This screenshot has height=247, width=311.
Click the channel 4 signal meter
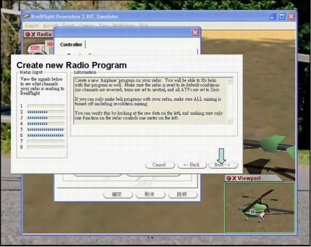(46, 123)
